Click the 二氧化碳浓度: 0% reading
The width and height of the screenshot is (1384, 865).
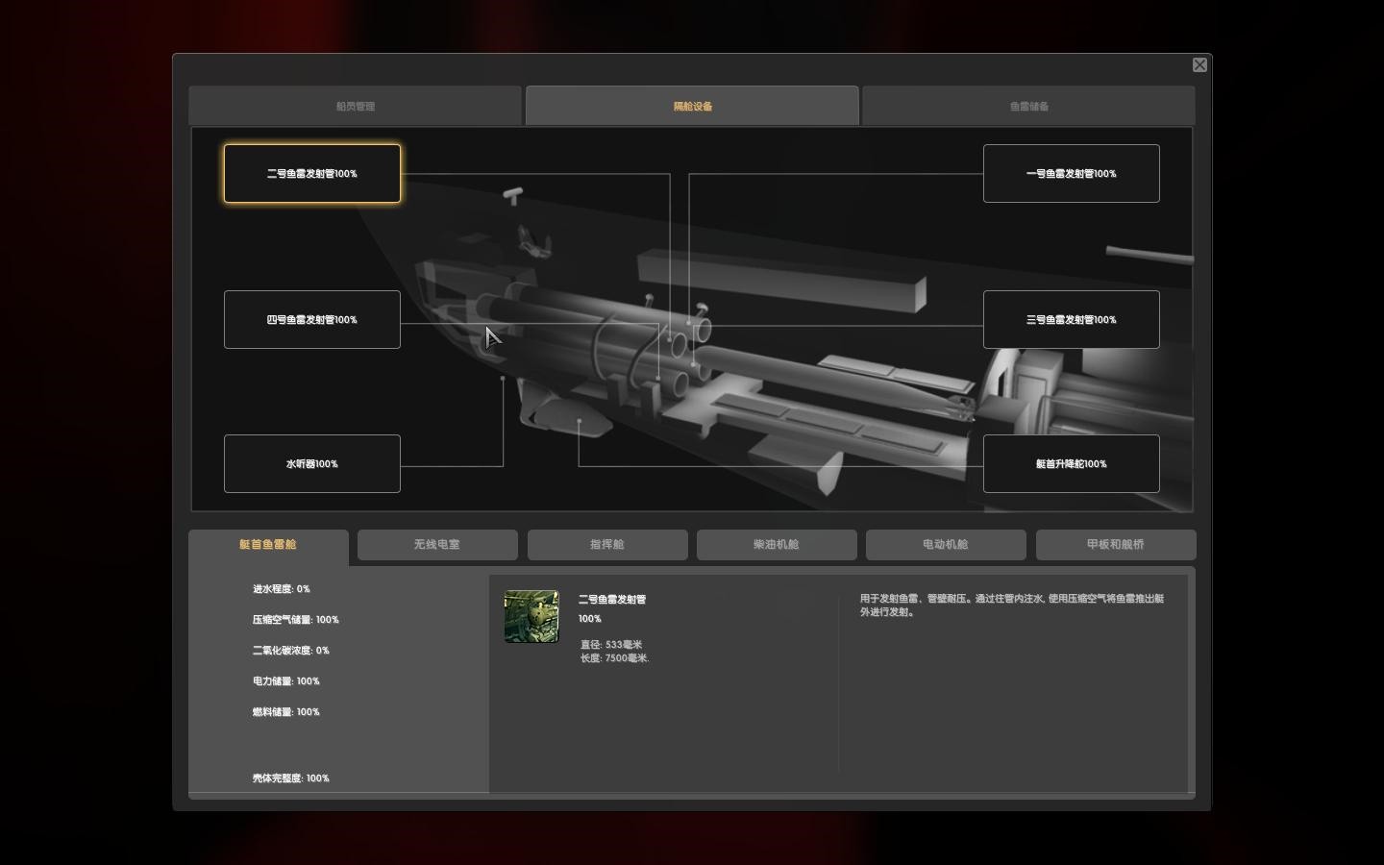[x=291, y=651]
